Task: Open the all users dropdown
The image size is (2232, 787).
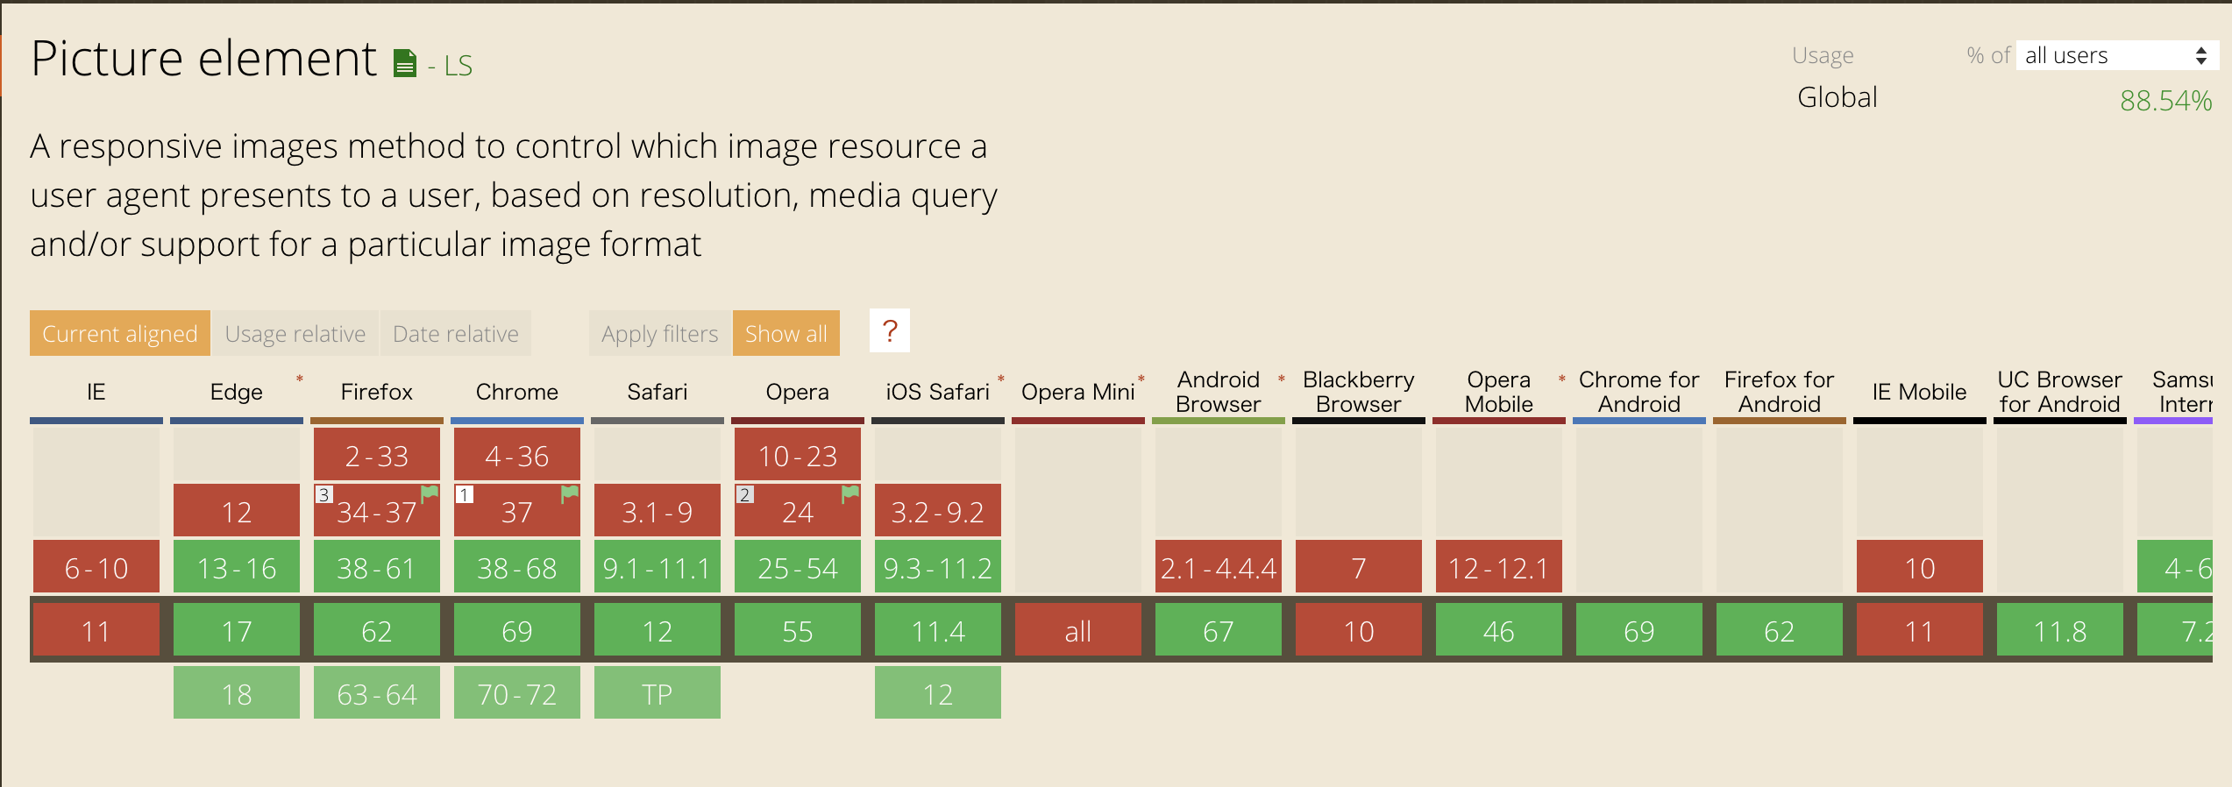Action: point(2116,55)
